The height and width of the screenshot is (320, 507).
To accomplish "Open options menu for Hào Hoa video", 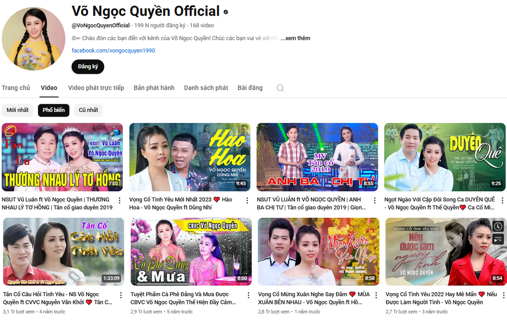I will [247, 201].
